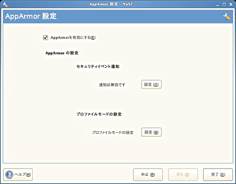
Task: Click the 完了 (D) finish button
Action: [218, 174]
